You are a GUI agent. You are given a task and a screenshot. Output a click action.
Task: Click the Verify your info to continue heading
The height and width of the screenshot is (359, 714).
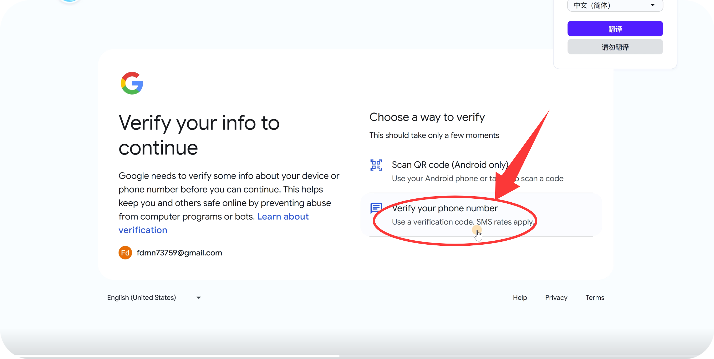pyautogui.click(x=199, y=135)
